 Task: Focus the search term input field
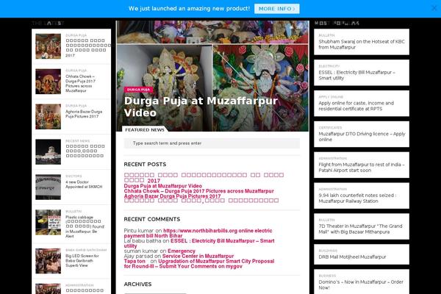coord(212,143)
